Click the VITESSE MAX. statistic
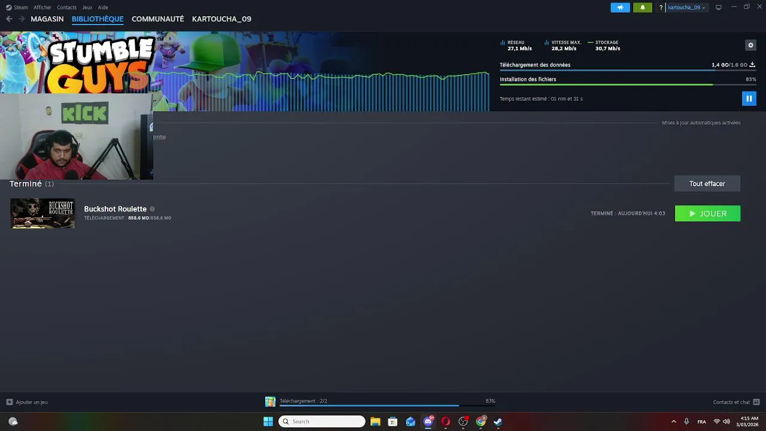The image size is (766, 431). tap(563, 45)
